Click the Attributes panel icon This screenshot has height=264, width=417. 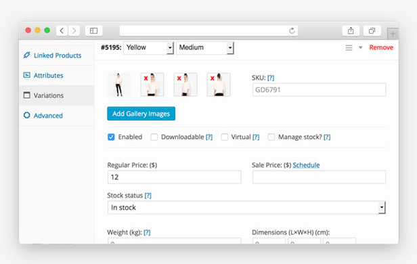coord(26,75)
